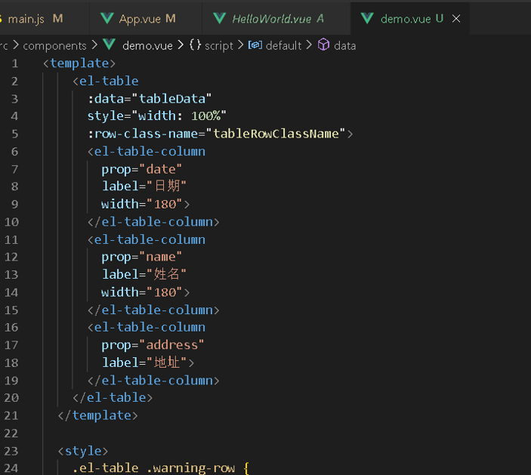Image resolution: width=531 pixels, height=475 pixels.
Task: Place cursor on tableRowClassName attribute value
Action: 276,134
